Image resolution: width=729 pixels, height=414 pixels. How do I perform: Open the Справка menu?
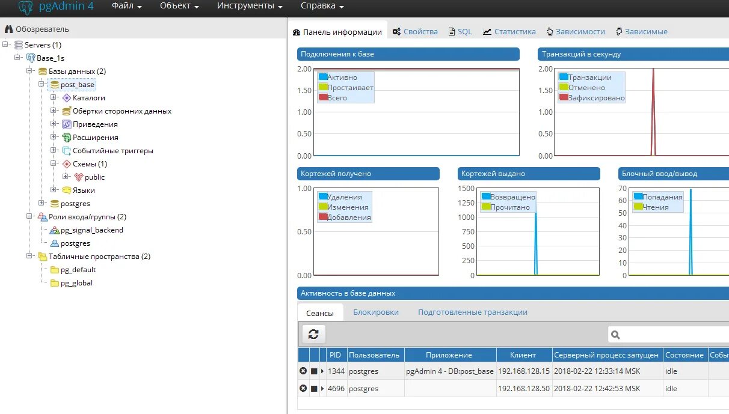(x=322, y=6)
